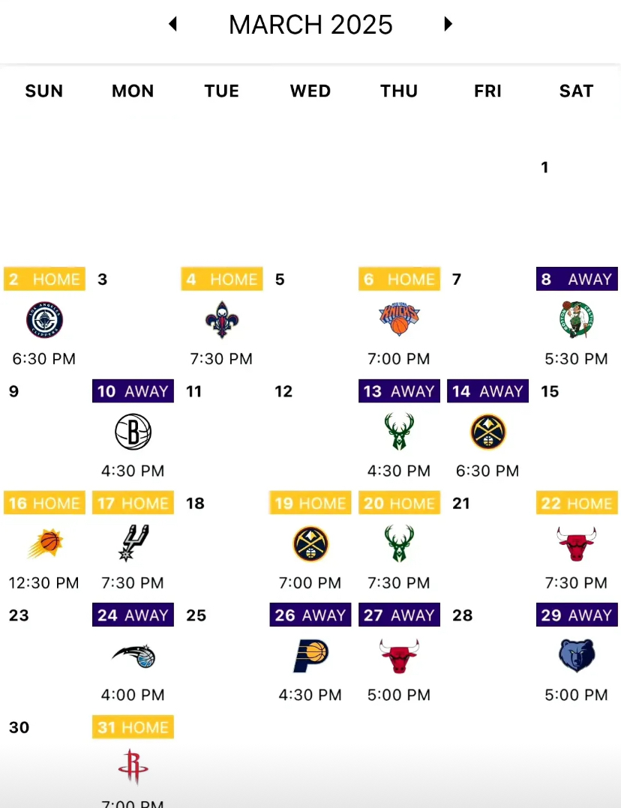The height and width of the screenshot is (808, 621).
Task: Open the 14 AWAY Nuggets game label
Action: pyautogui.click(x=487, y=391)
